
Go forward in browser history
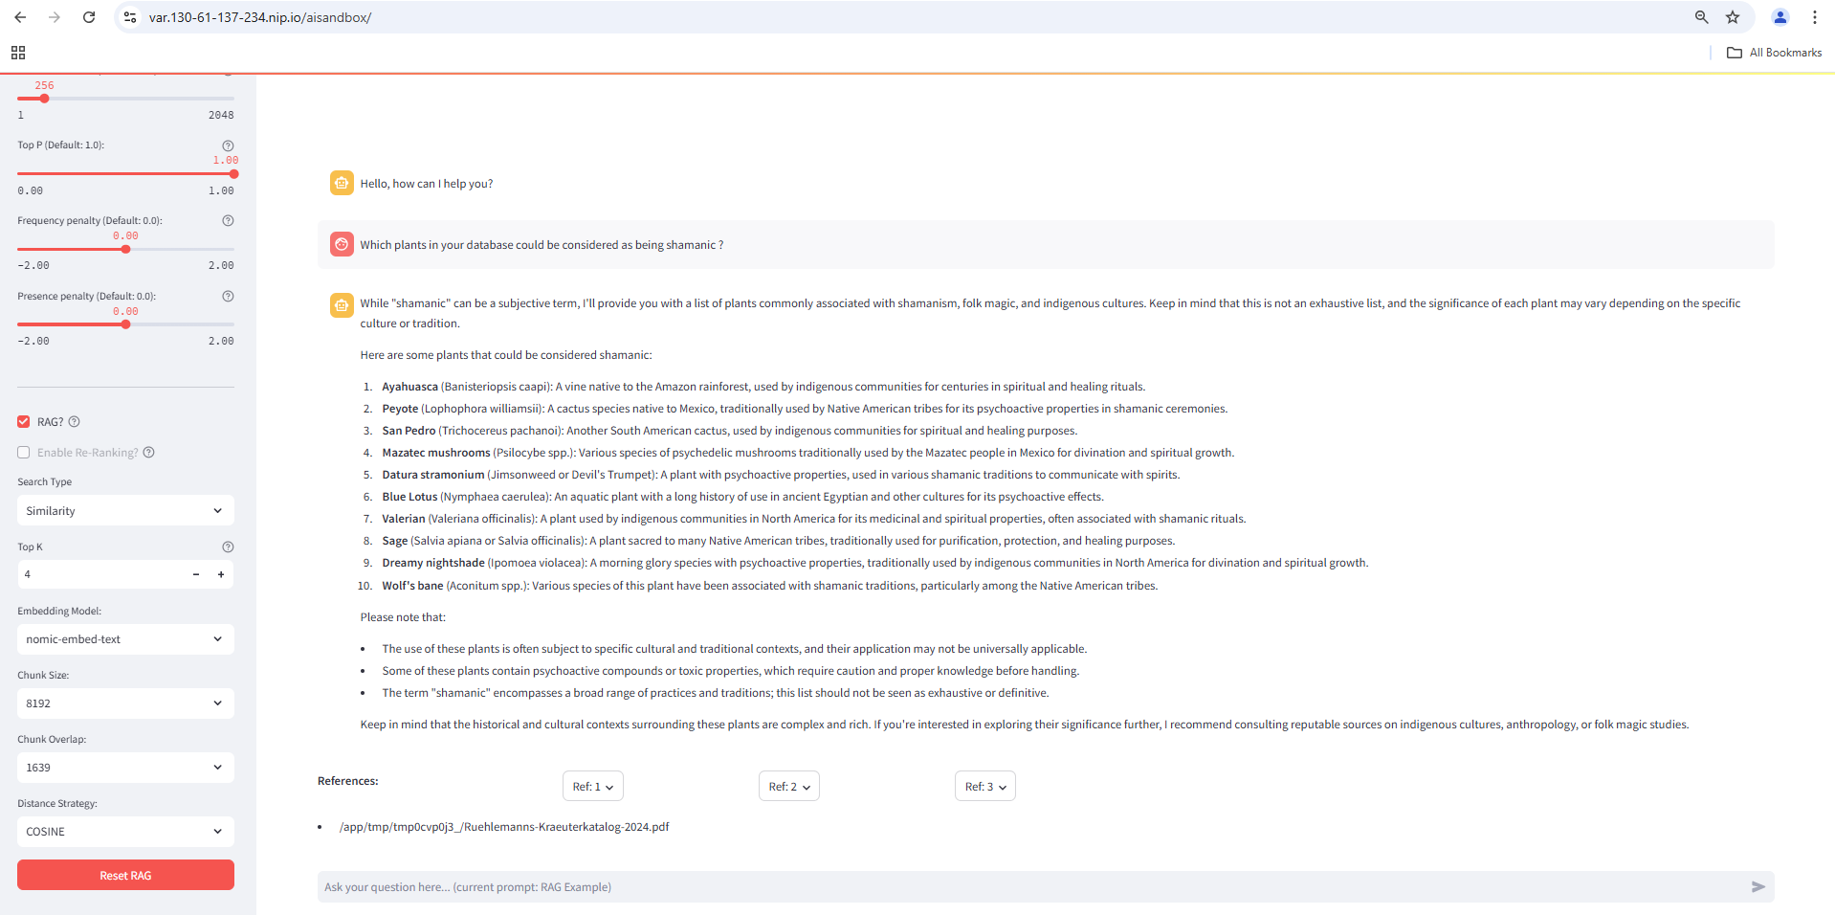55,17
